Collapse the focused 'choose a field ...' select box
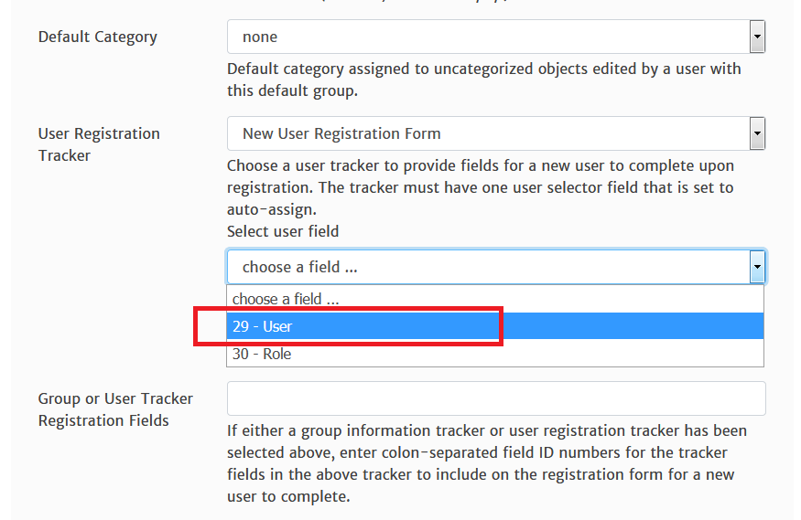 click(496, 267)
